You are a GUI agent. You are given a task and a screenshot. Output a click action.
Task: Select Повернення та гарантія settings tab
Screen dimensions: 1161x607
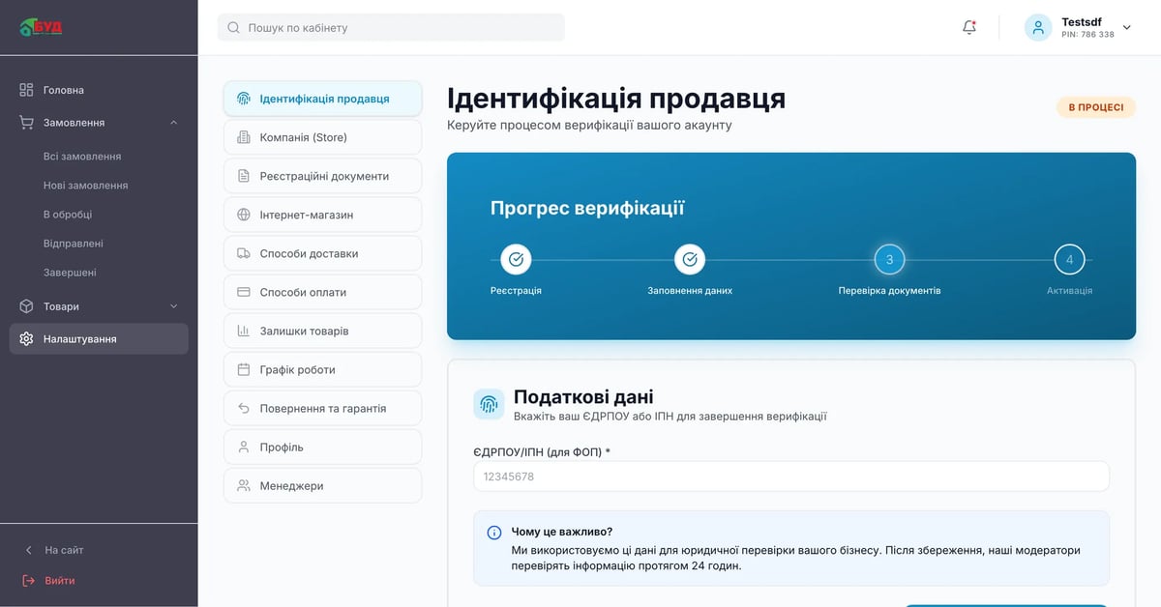click(x=322, y=408)
